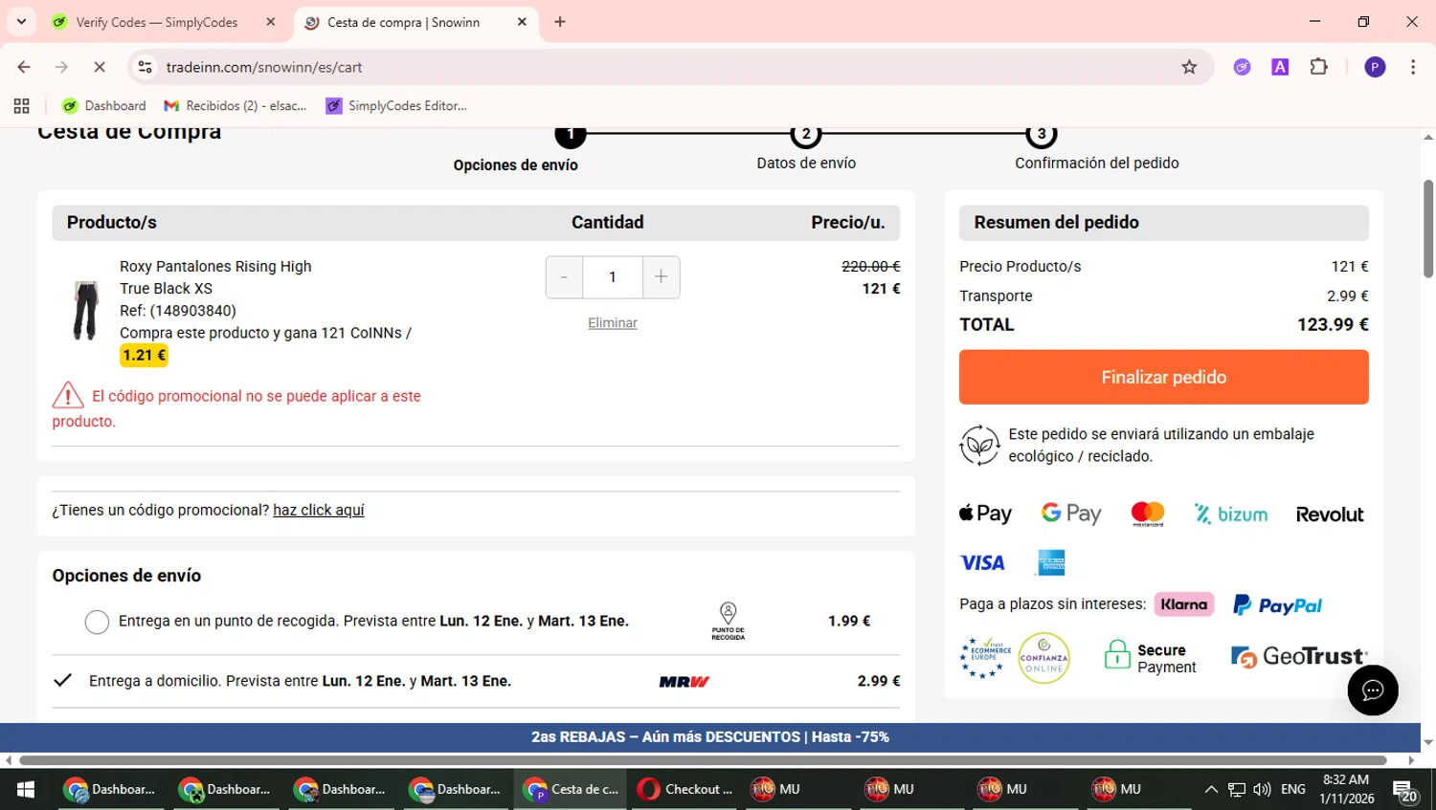
Task: Click the Revolut logo
Action: [x=1330, y=514]
